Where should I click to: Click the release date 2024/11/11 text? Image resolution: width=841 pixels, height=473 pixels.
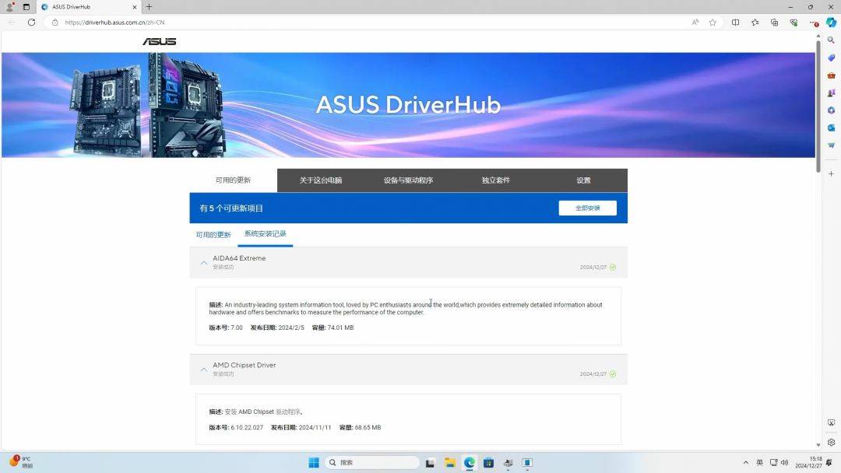(315, 427)
